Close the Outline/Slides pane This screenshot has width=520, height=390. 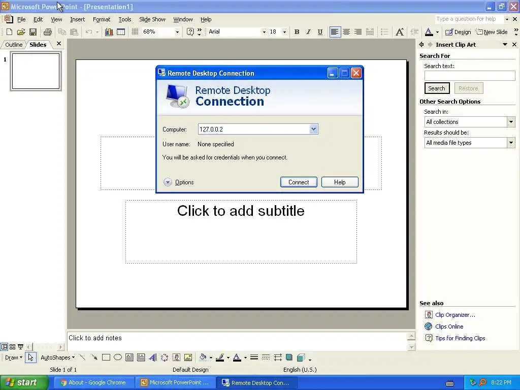click(x=59, y=44)
